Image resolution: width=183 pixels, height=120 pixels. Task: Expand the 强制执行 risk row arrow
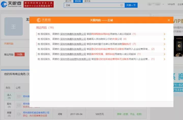coord(164,44)
